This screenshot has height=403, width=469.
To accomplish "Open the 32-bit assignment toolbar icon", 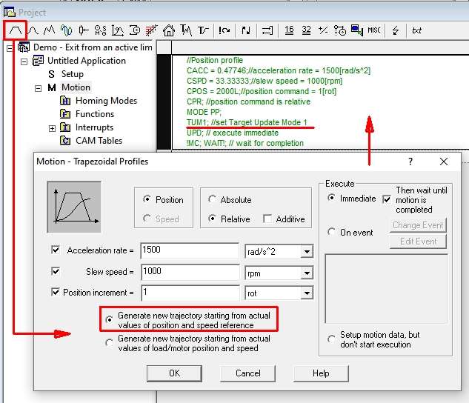I will pyautogui.click(x=306, y=30).
